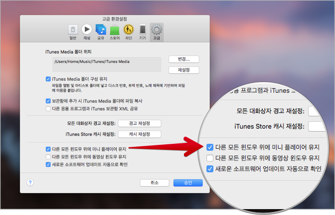Image resolution: width=335 pixels, height=215 pixels.
Task: Click the iTunes Media 폴더 위치 label
Action: coord(68,52)
